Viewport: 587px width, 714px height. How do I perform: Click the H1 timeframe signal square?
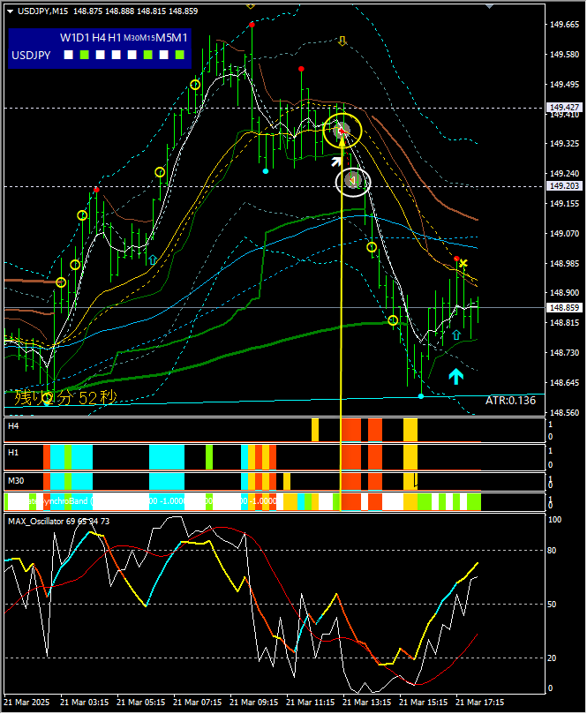pyautogui.click(x=117, y=55)
